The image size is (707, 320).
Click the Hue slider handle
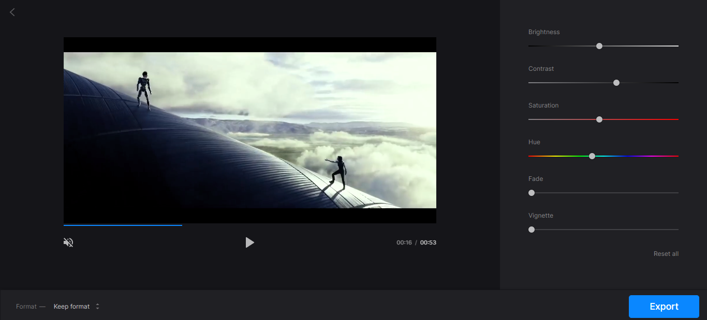[x=592, y=156]
